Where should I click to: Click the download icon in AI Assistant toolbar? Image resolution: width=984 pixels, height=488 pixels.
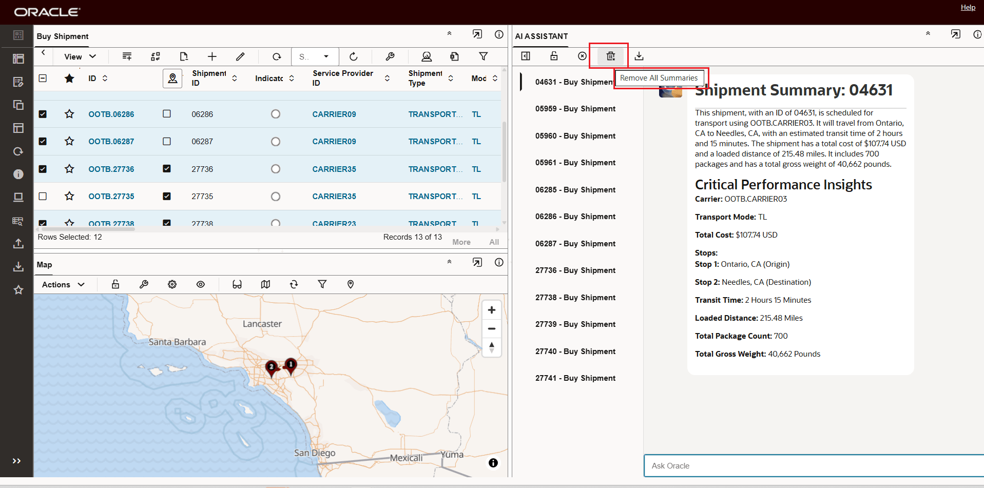click(639, 56)
